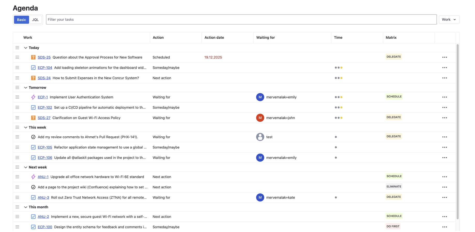
Task: Select the Basic filter tab
Action: coord(21,20)
